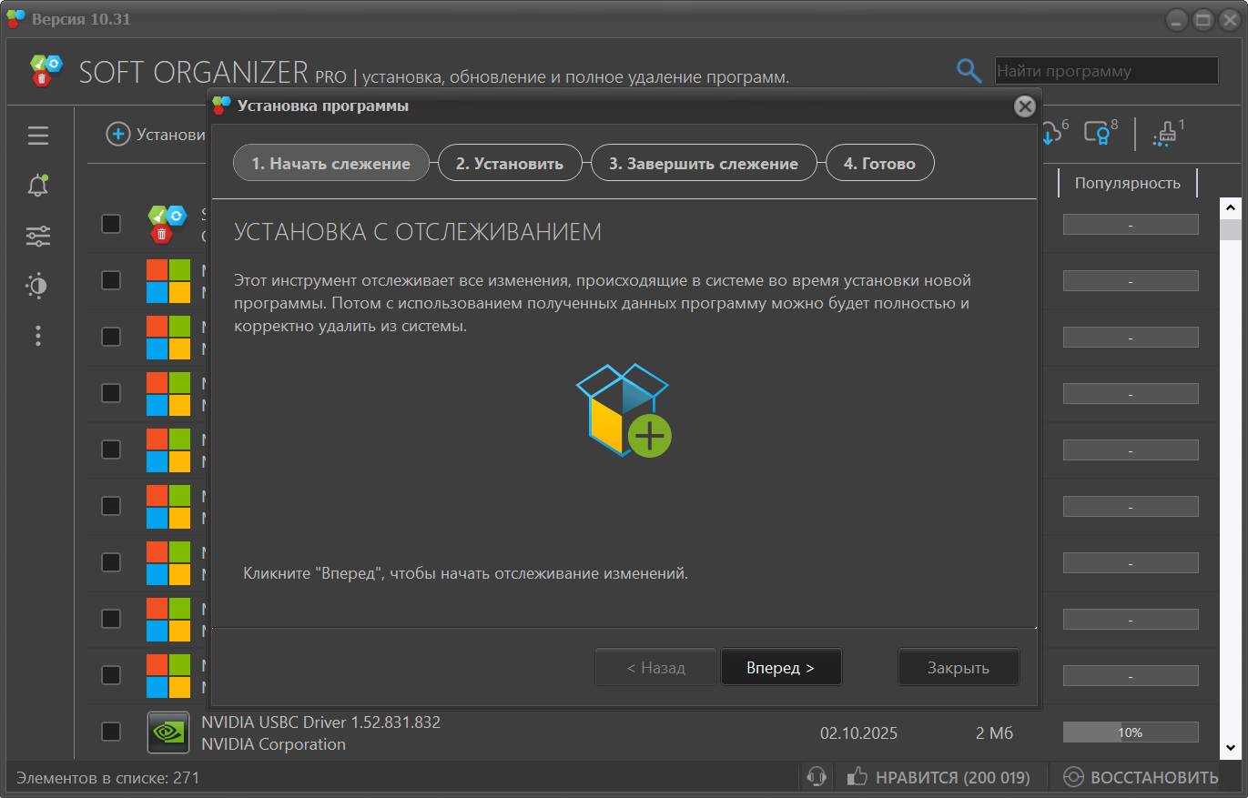Viewport: 1248px width, 798px height.
Task: Open the hamburger menu in the sidebar
Action: (38, 136)
